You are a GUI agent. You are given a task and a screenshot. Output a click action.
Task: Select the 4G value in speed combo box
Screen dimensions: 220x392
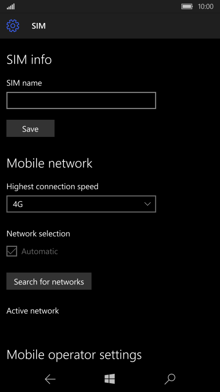tap(18, 204)
